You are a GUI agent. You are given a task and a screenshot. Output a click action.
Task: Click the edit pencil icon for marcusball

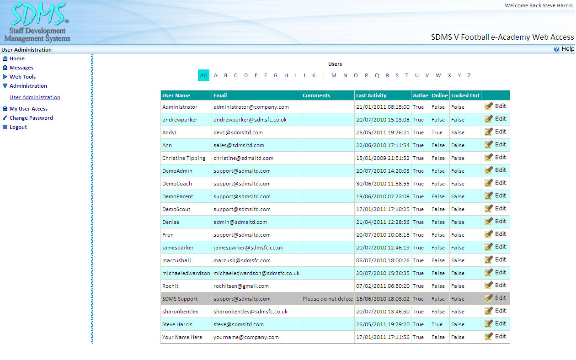pyautogui.click(x=489, y=259)
